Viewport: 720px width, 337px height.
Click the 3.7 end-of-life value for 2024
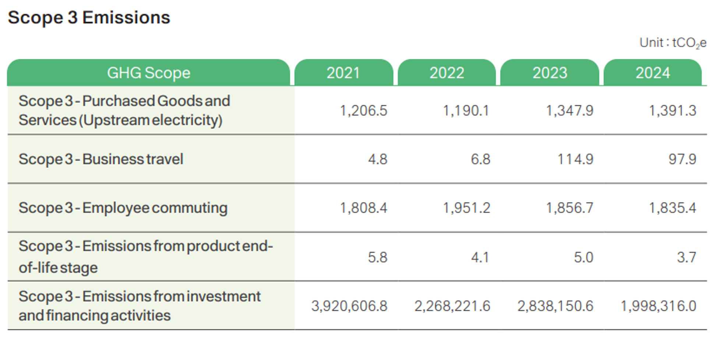[686, 257]
